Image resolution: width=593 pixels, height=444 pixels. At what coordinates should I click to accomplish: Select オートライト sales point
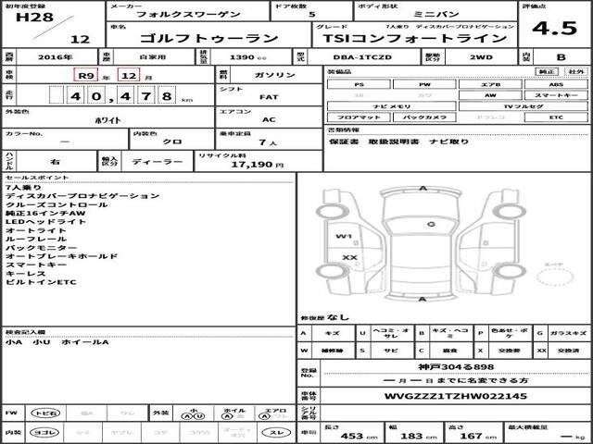(36, 230)
